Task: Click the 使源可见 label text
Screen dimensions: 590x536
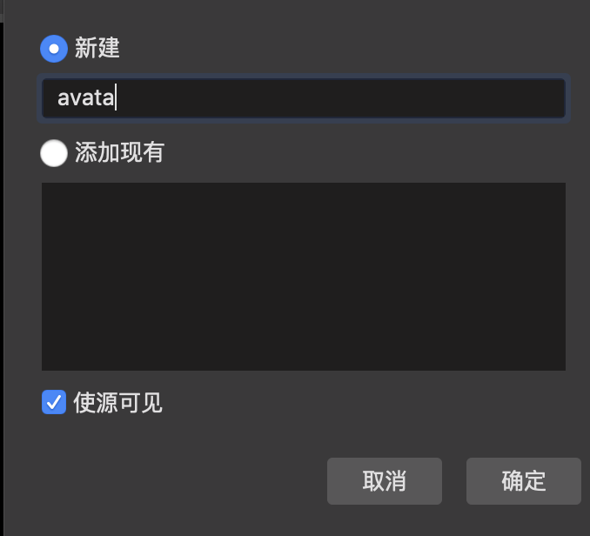Action: [x=117, y=403]
